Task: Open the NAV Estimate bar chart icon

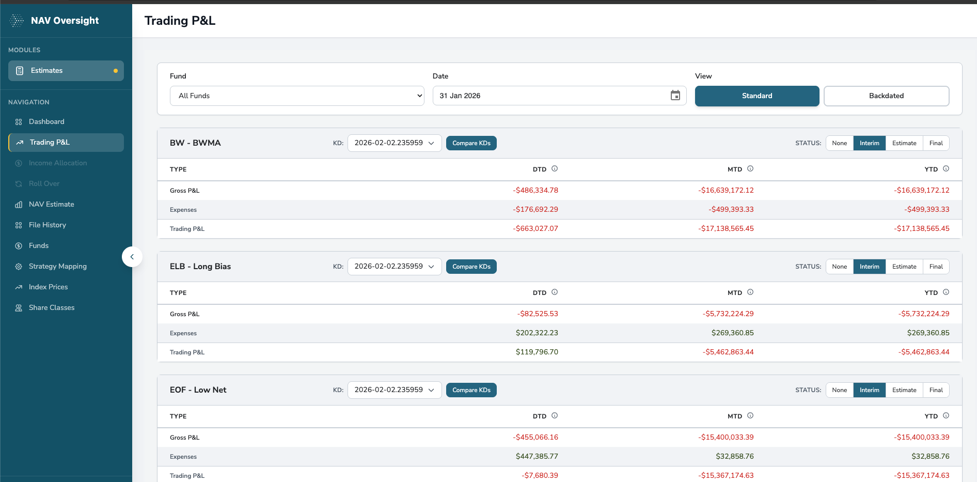Action: point(19,205)
